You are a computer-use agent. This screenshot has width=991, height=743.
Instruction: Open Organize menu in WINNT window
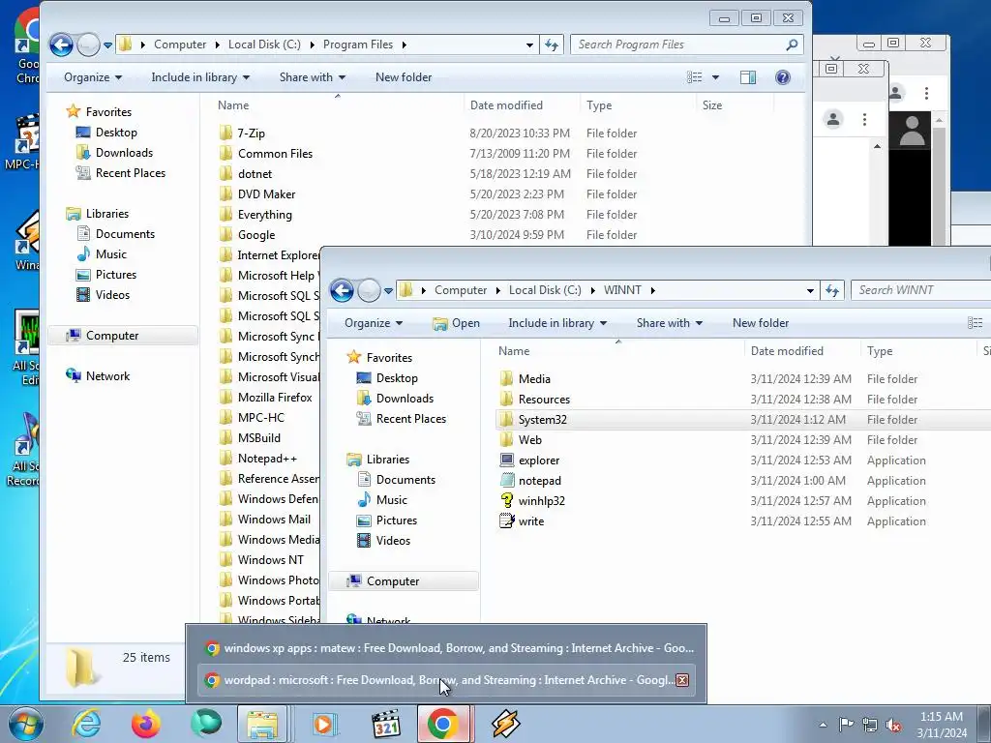point(374,323)
